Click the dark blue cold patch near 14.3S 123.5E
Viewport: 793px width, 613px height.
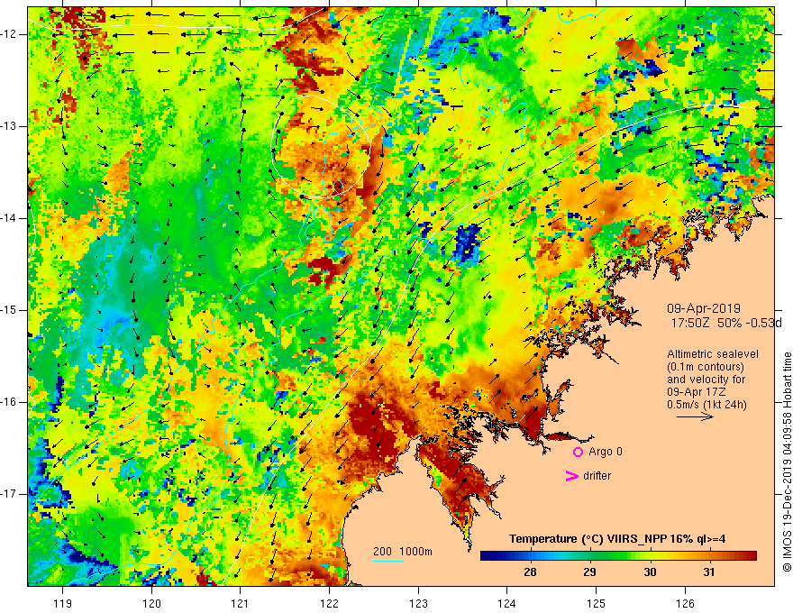pos(468,242)
